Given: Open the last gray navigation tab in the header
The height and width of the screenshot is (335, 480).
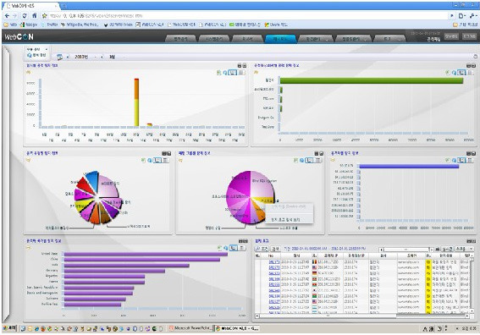Looking at the screenshot, I should 389,39.
